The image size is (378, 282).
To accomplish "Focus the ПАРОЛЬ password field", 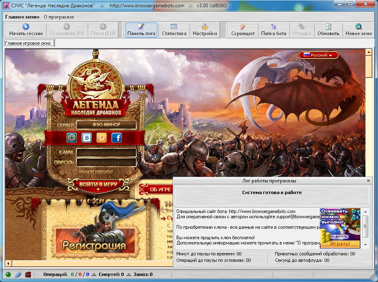I will coord(106,163).
